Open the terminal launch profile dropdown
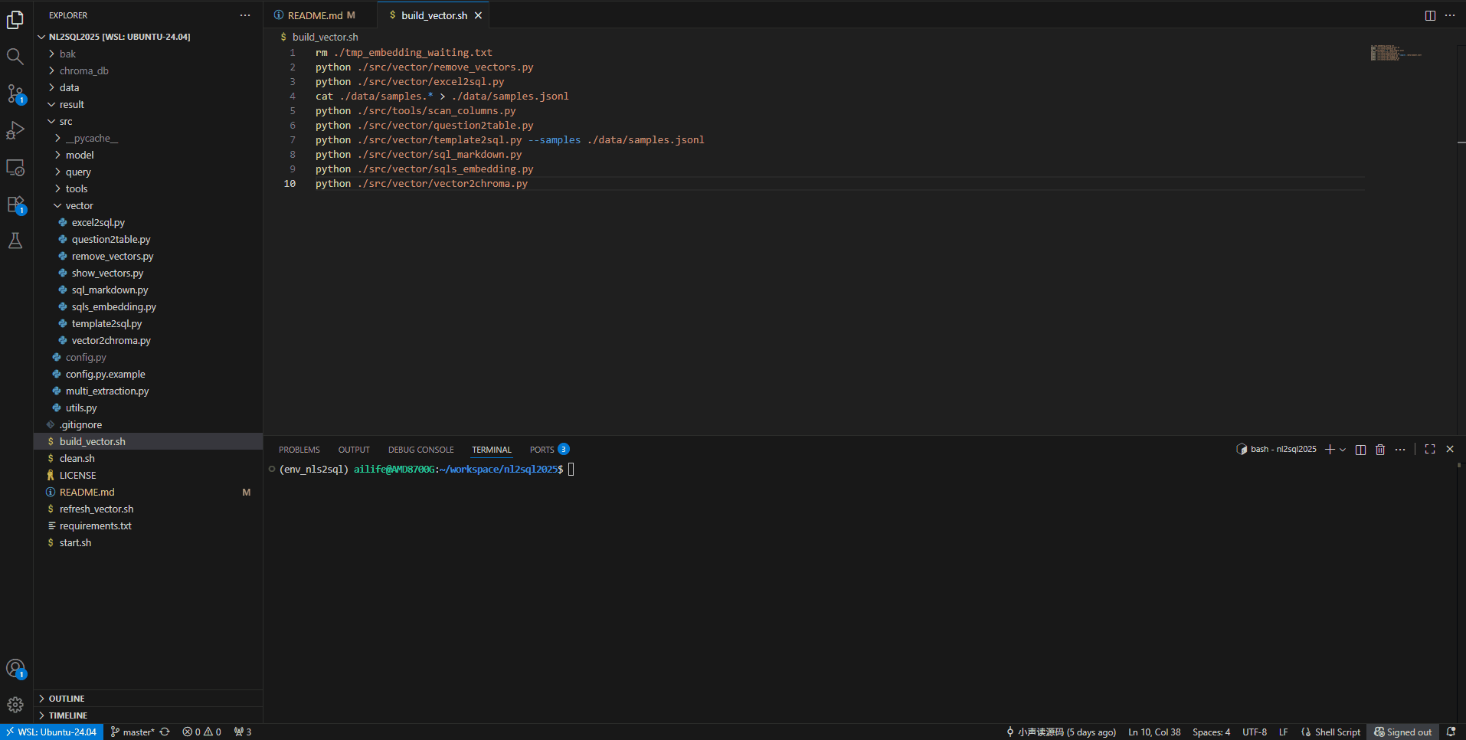1466x740 pixels. coord(1343,450)
